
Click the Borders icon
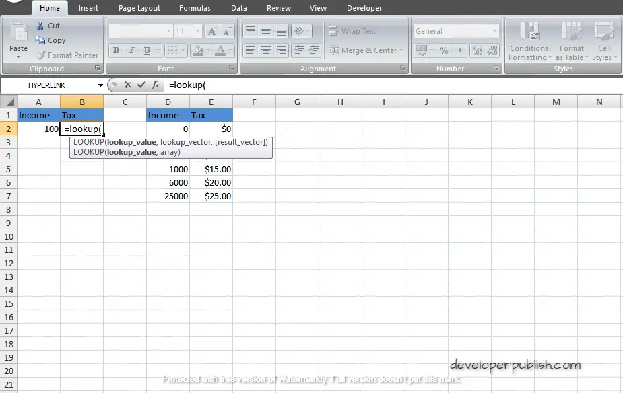172,50
